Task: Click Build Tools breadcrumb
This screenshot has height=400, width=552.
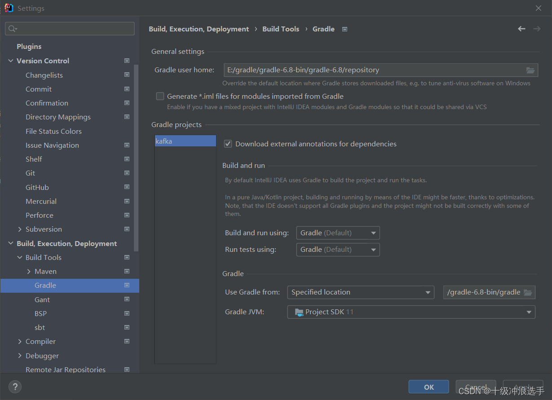Action: (281, 29)
